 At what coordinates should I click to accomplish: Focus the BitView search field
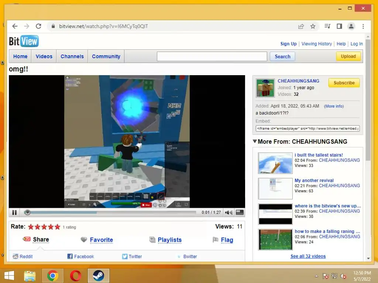tap(212, 56)
